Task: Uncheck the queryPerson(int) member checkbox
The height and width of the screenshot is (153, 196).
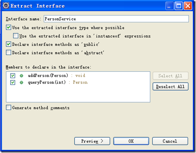Action: (13, 82)
